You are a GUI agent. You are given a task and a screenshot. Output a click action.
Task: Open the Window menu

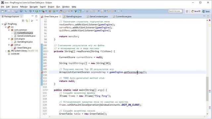(66, 7)
